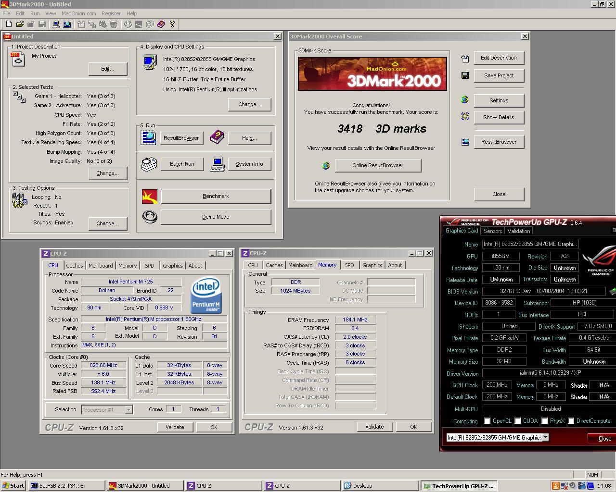Click the Desktop taskbar button
The width and height of the screenshot is (616, 492).
point(380,486)
